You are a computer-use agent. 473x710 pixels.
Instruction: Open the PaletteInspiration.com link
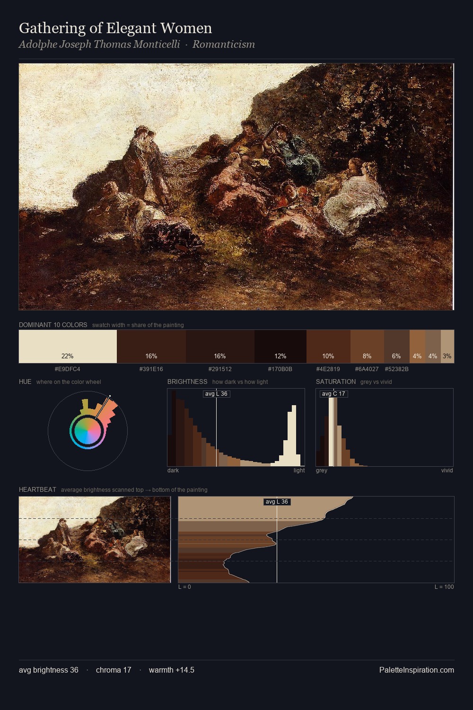(x=417, y=670)
